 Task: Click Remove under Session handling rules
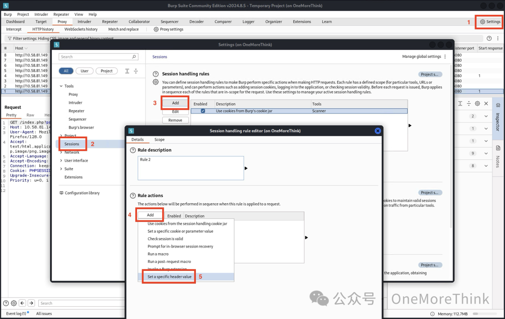[175, 121]
